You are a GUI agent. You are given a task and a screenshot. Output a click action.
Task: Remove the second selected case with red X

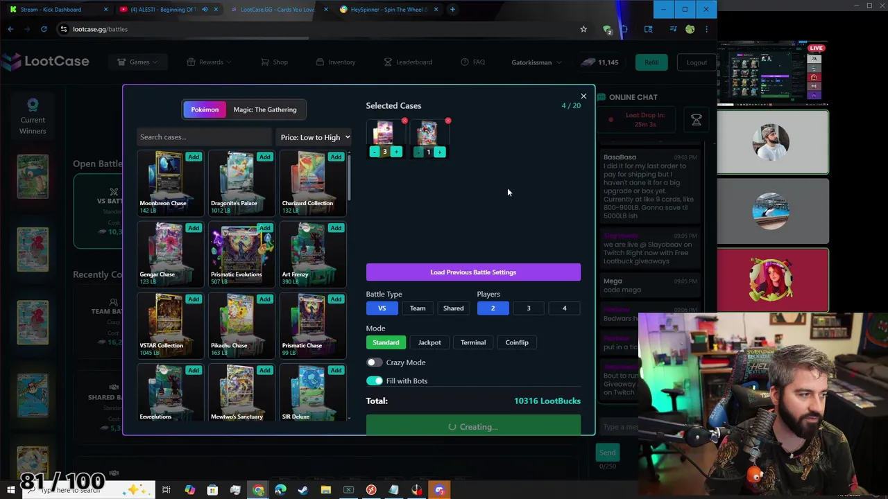click(x=448, y=121)
